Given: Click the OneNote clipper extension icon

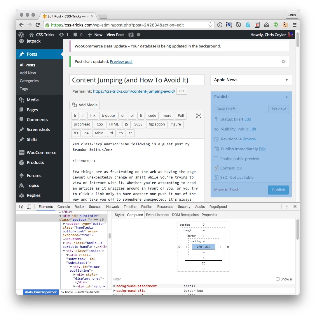Looking at the screenshot, I should tap(229, 25).
